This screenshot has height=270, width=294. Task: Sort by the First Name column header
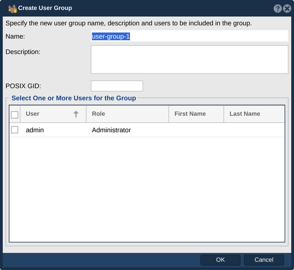[x=196, y=114]
